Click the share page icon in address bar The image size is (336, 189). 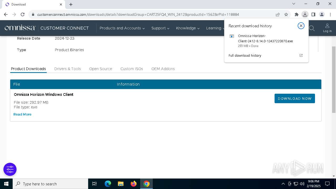coord(278,14)
